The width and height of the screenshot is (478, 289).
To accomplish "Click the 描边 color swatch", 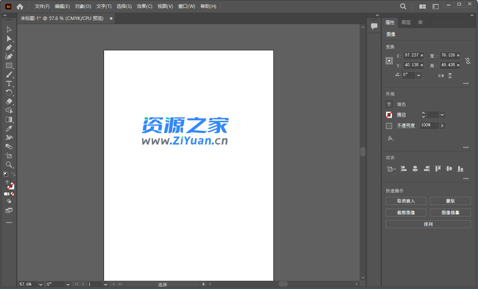I will tap(389, 115).
